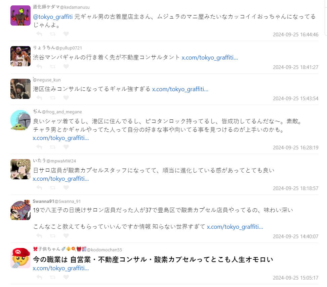327x287 pixels.
Task: Retweet the pullup0721 post
Action: (x=52, y=66)
